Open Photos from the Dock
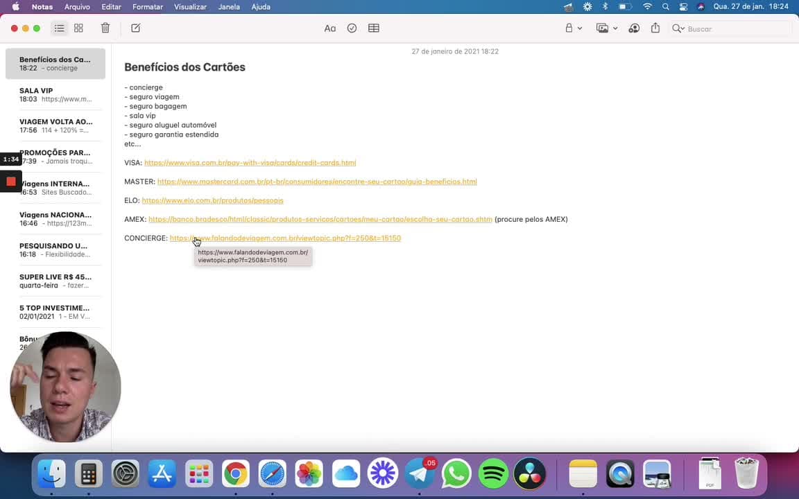 click(309, 473)
